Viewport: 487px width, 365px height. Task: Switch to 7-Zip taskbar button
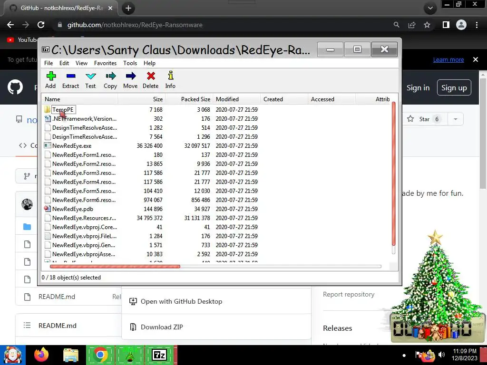pos(159,355)
